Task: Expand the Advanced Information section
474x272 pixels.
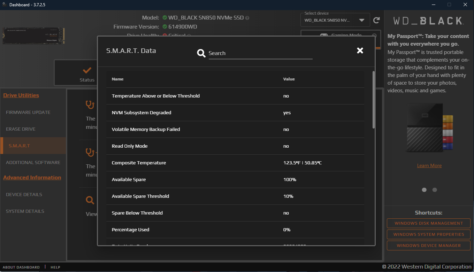Action: 32,178
